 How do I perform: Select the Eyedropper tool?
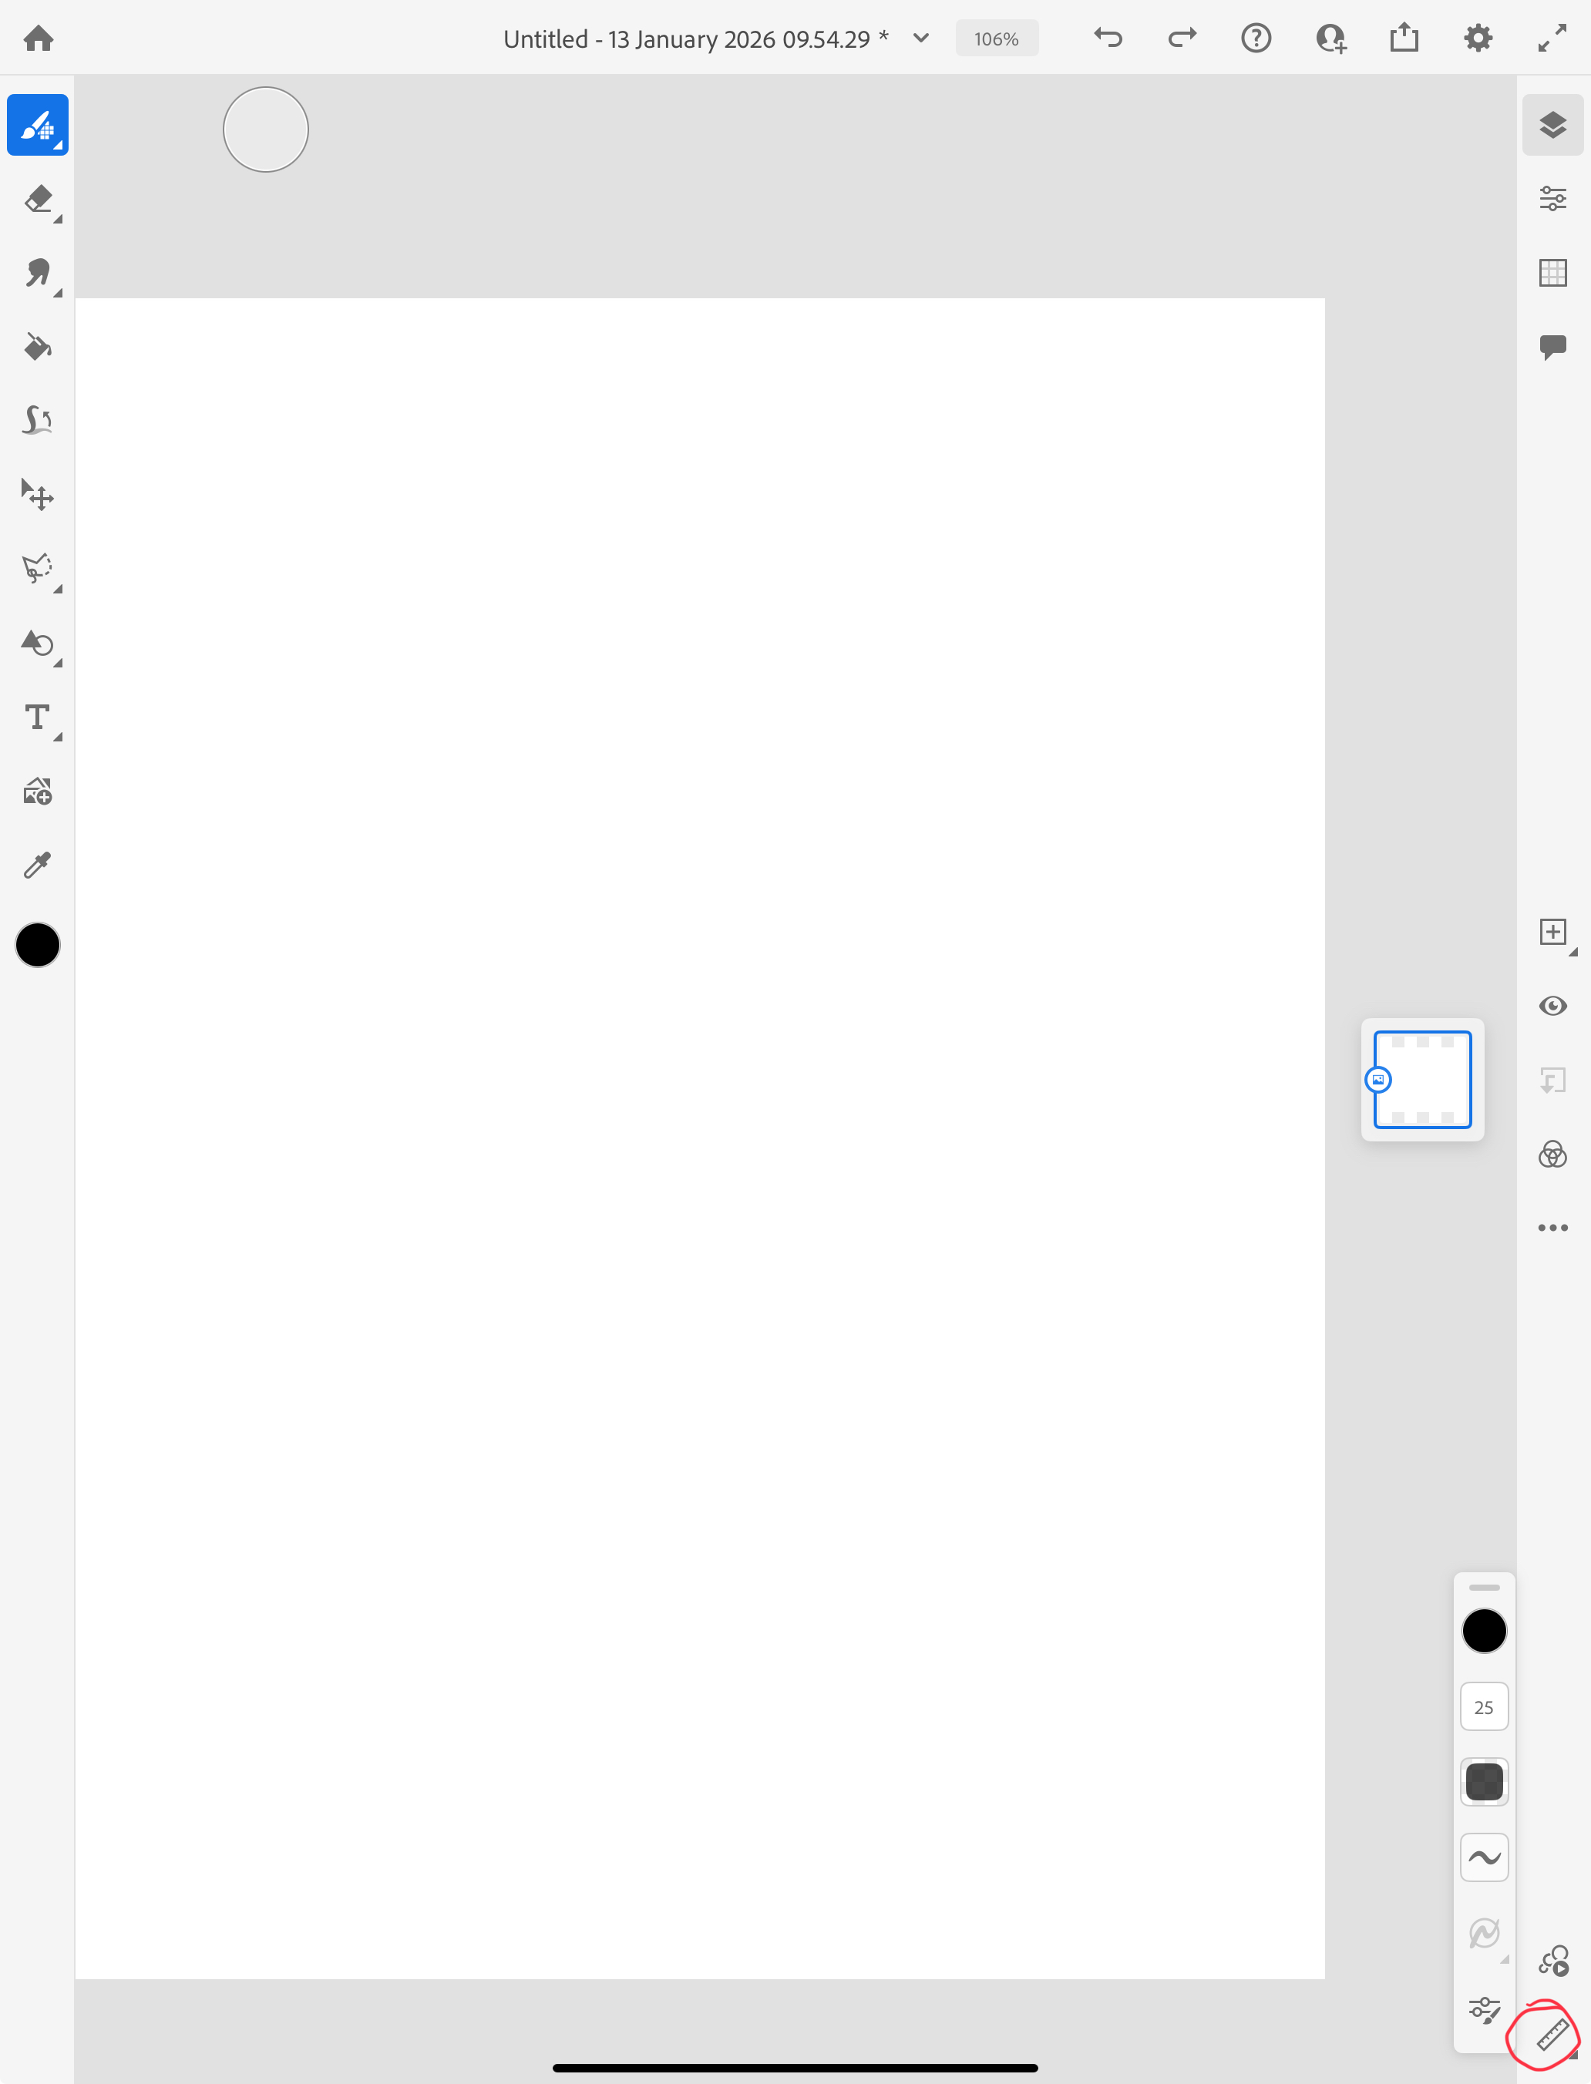pos(38,865)
